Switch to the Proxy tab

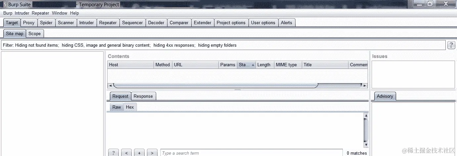pyautogui.click(x=29, y=23)
